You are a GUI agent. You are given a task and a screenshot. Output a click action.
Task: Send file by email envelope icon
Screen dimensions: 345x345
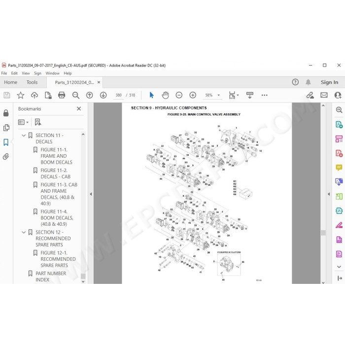(x=324, y=95)
